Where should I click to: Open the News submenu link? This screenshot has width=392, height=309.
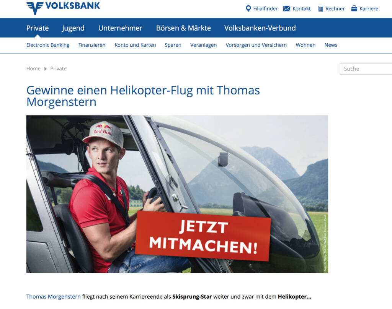(x=331, y=45)
